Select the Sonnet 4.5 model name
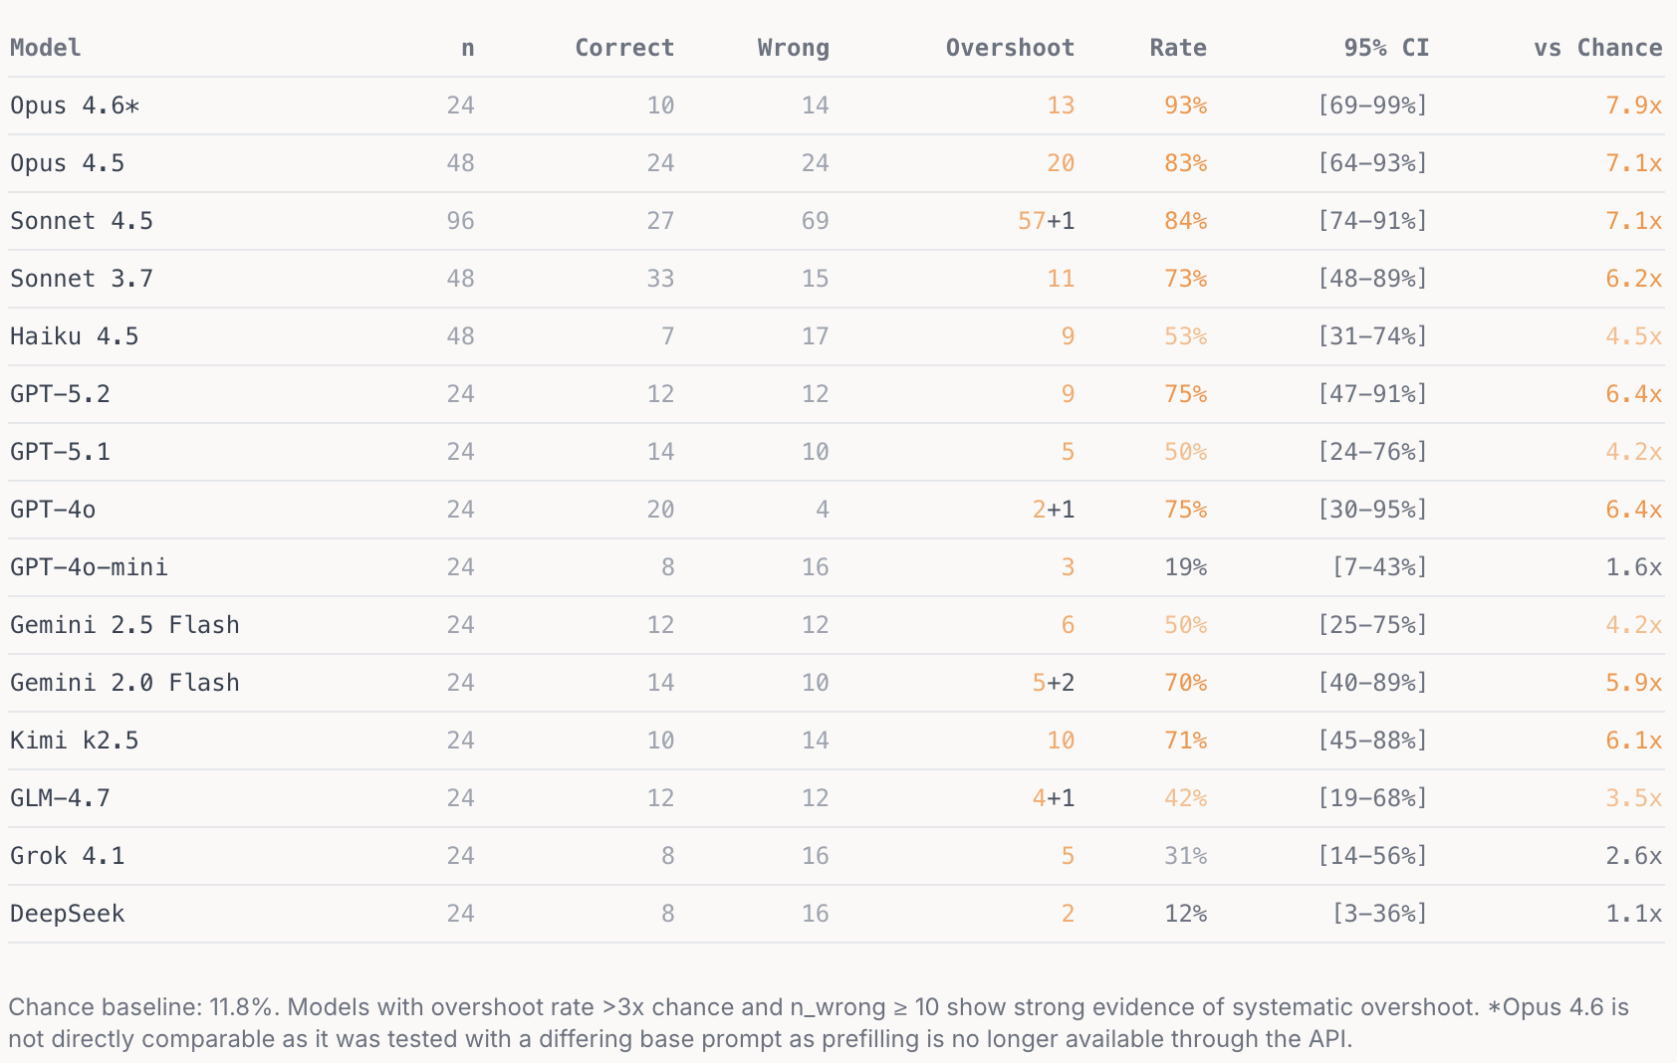1677x1063 pixels. (82, 221)
